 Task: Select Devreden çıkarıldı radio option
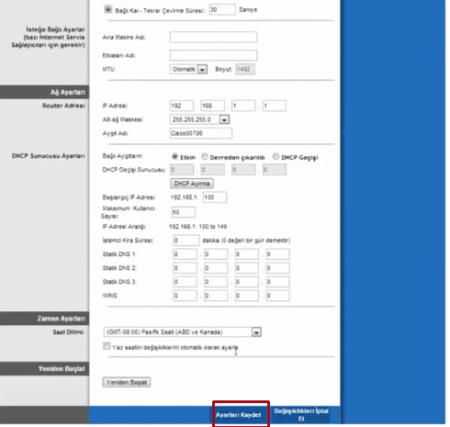tap(205, 157)
